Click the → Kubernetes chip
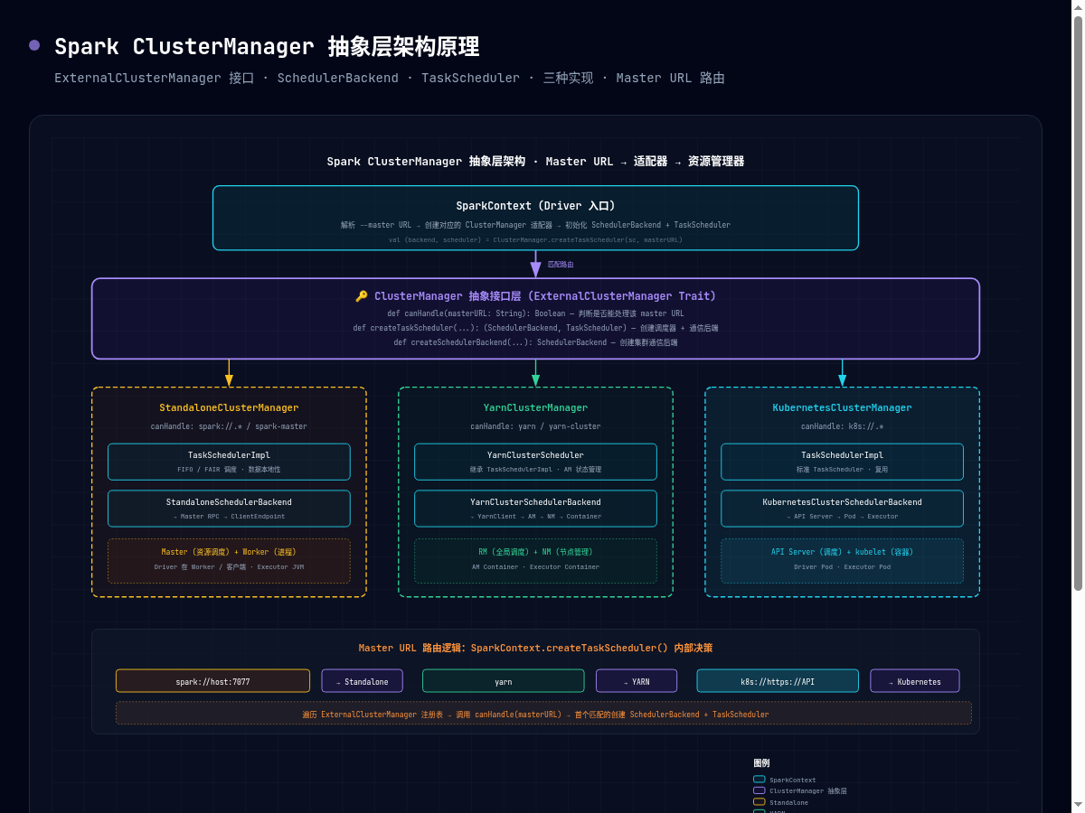The width and height of the screenshot is (1085, 813). [915, 681]
